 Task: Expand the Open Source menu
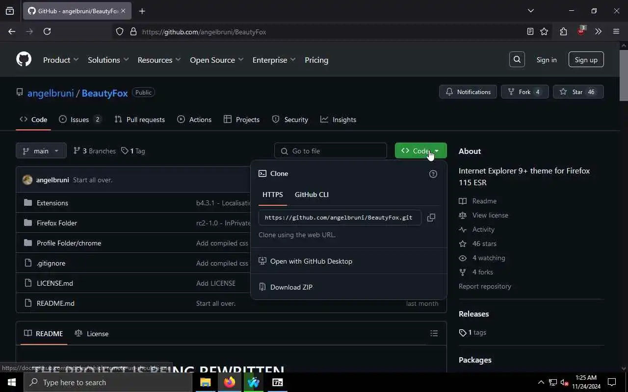click(x=216, y=60)
